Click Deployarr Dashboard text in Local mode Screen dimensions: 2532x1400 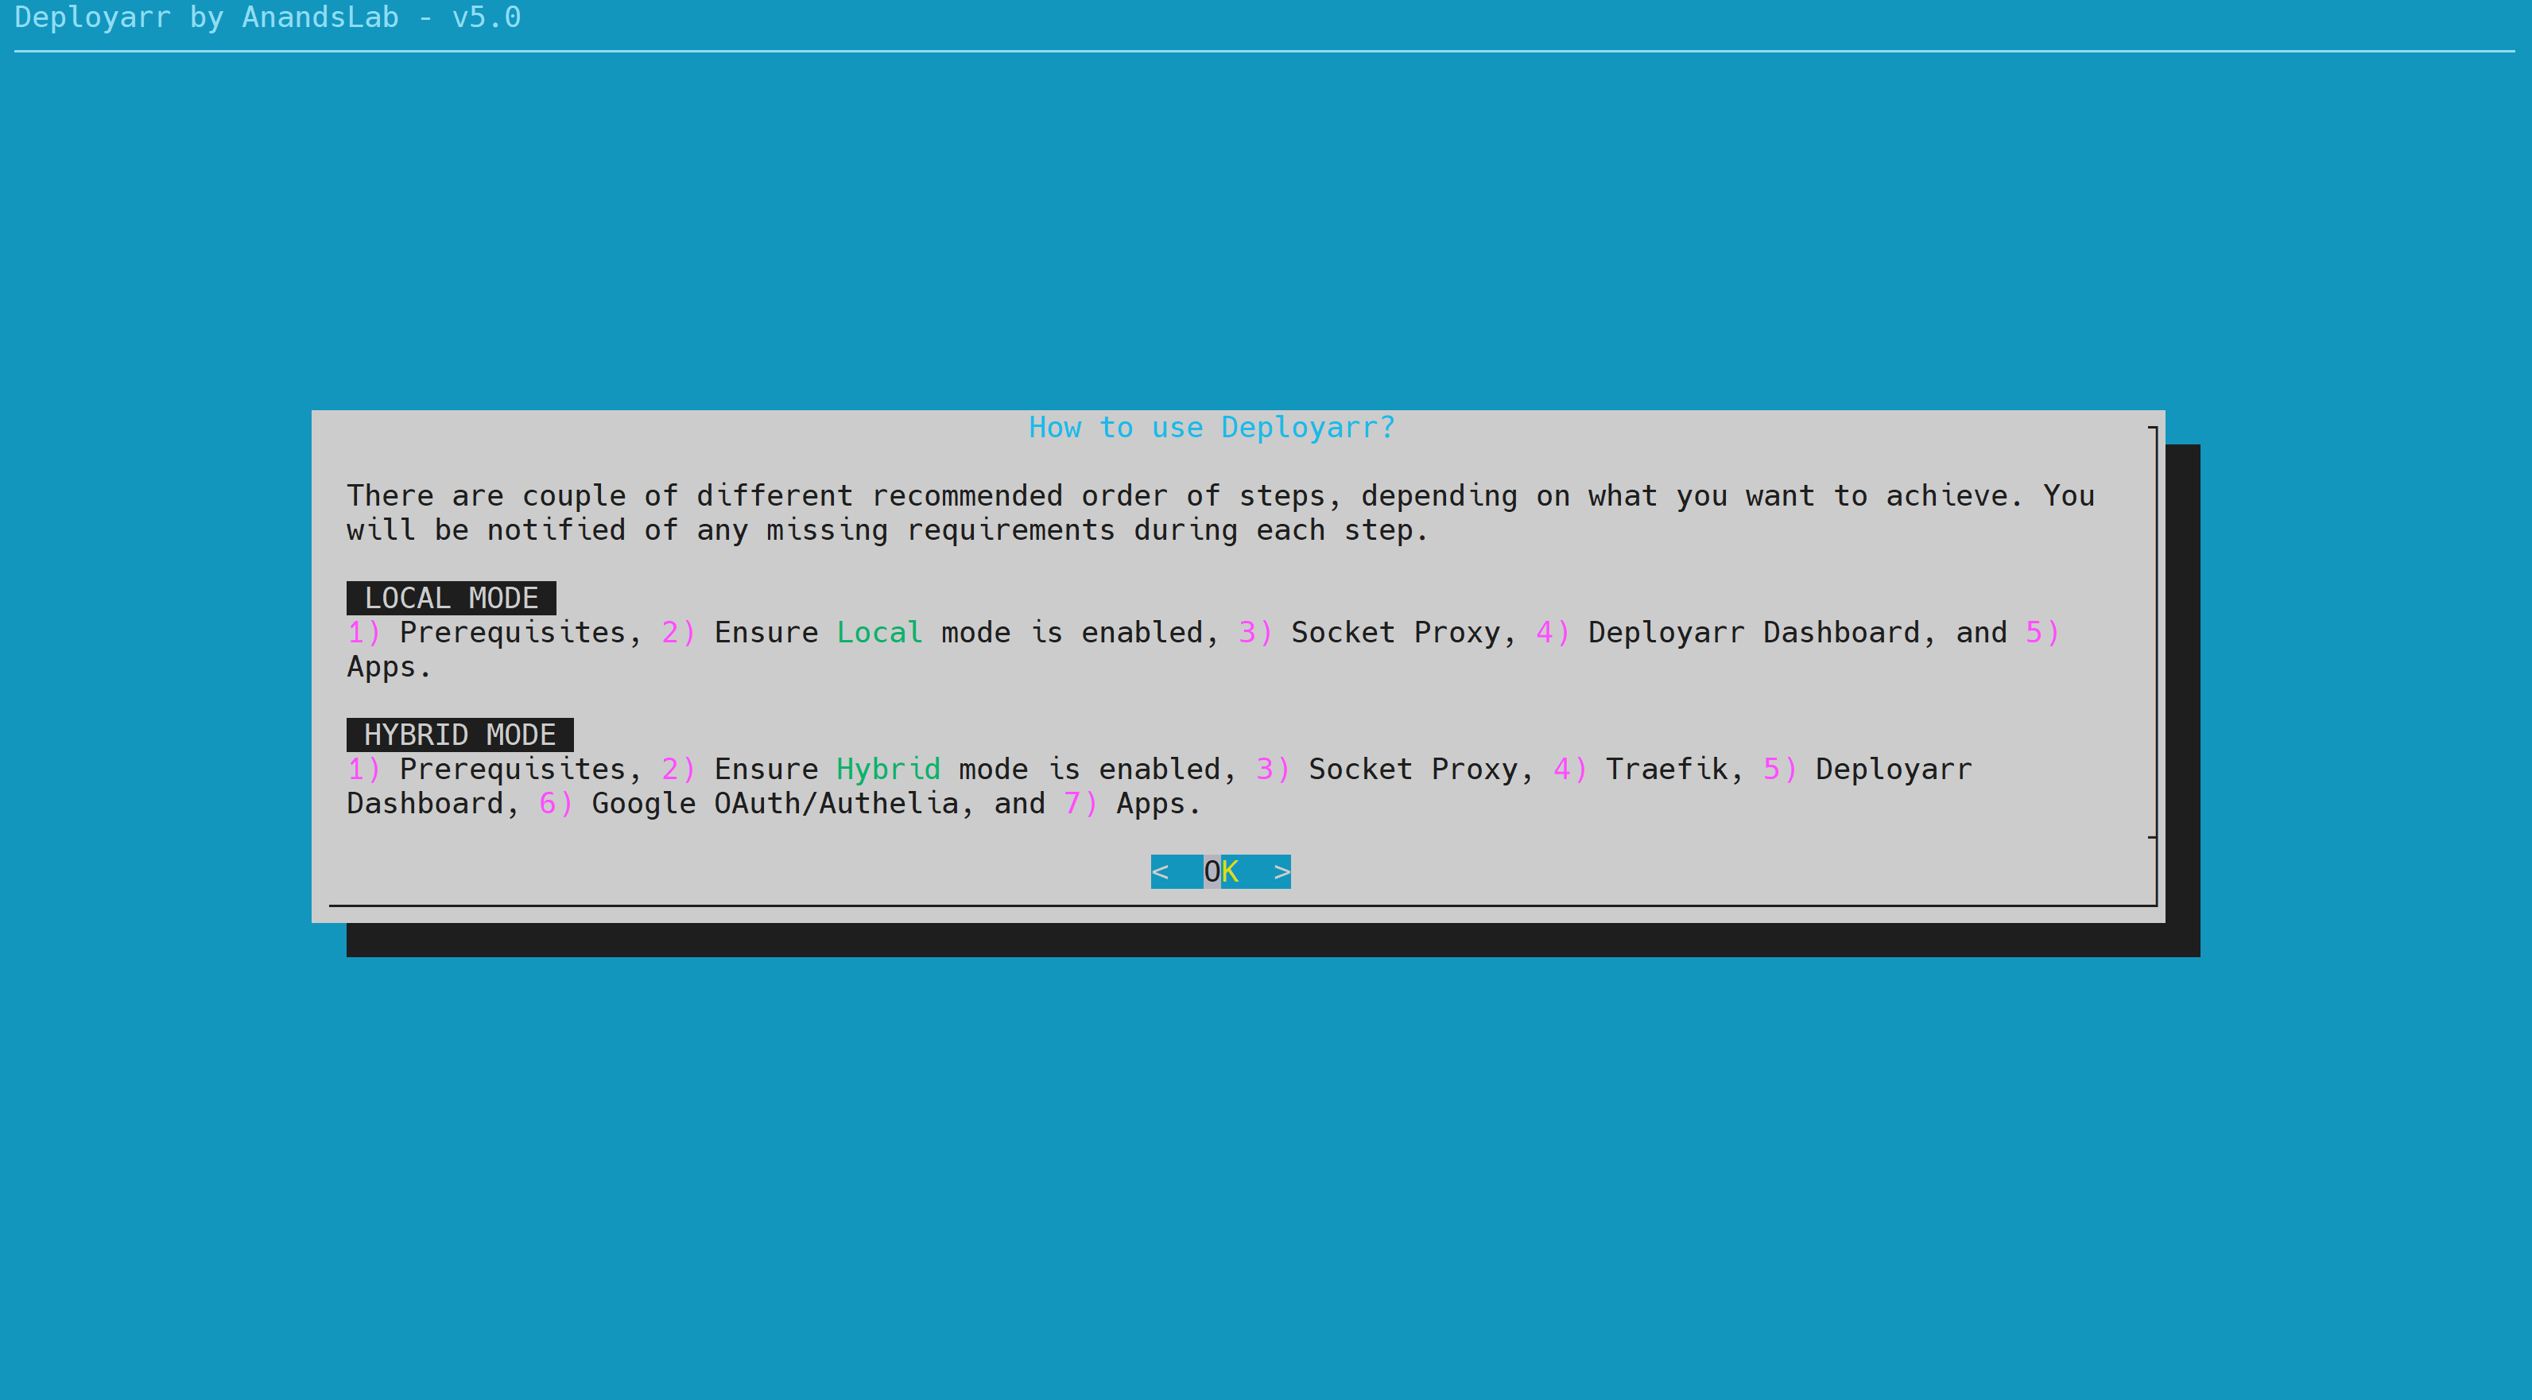click(1754, 632)
